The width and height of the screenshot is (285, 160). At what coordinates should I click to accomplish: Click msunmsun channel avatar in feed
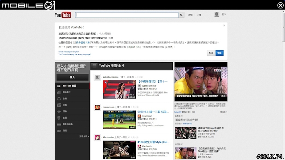pos(97,108)
